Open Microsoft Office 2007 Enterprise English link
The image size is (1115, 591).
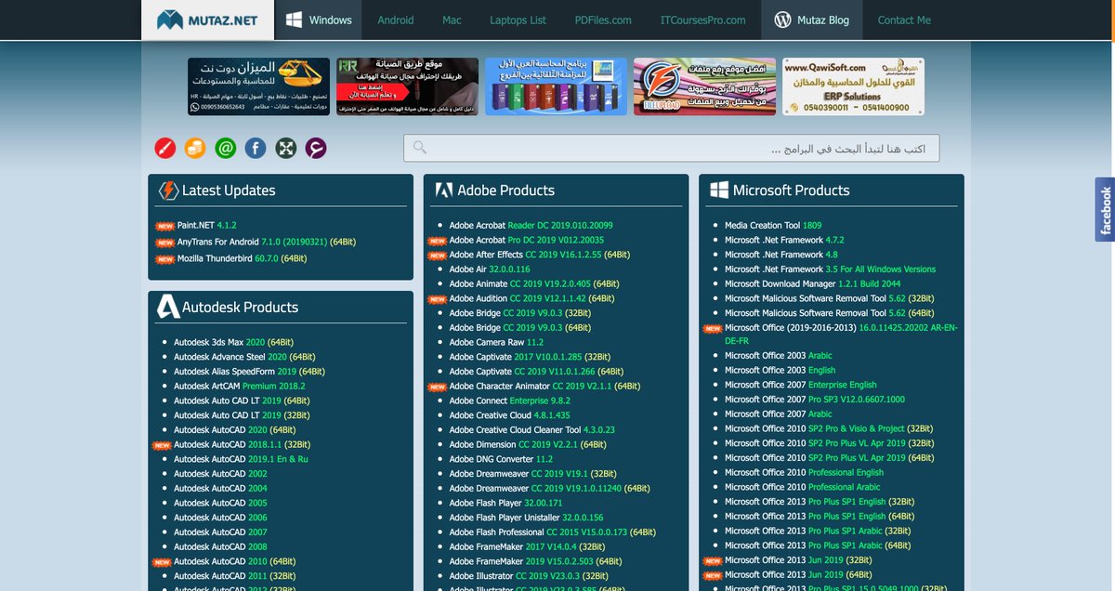pyautogui.click(x=801, y=385)
